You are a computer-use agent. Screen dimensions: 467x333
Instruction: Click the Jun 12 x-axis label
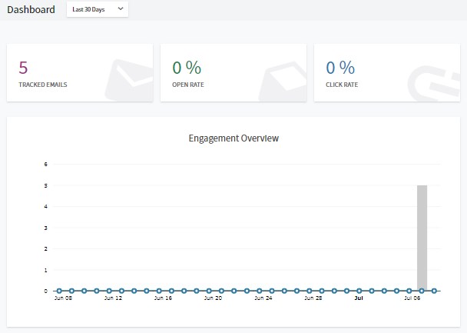tap(113, 298)
